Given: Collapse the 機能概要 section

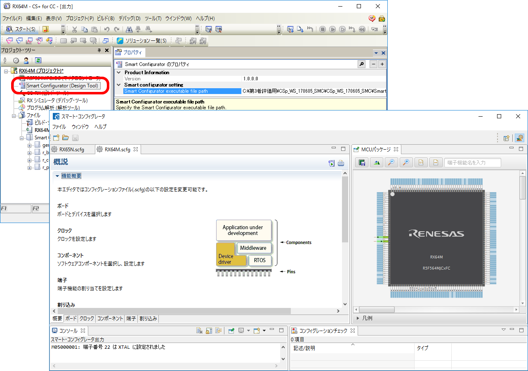Looking at the screenshot, I should coord(57,176).
